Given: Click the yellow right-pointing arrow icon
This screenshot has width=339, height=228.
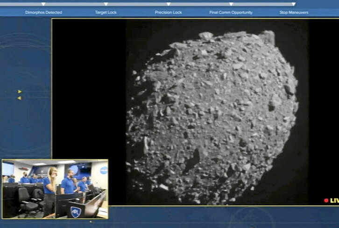Looking at the screenshot, I should tap(20, 92).
